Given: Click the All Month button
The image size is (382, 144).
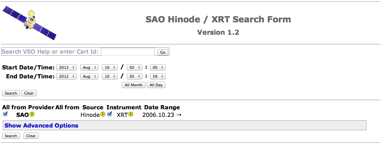Looking at the screenshot, I should click(x=134, y=85).
